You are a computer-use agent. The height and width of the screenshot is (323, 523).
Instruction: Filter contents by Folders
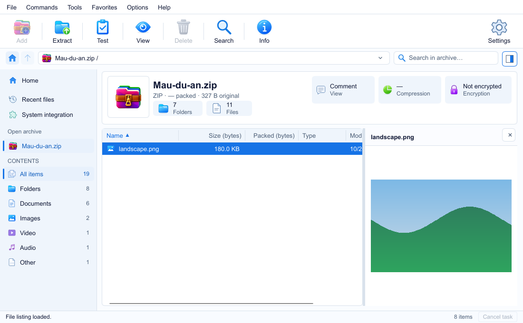tap(48, 189)
